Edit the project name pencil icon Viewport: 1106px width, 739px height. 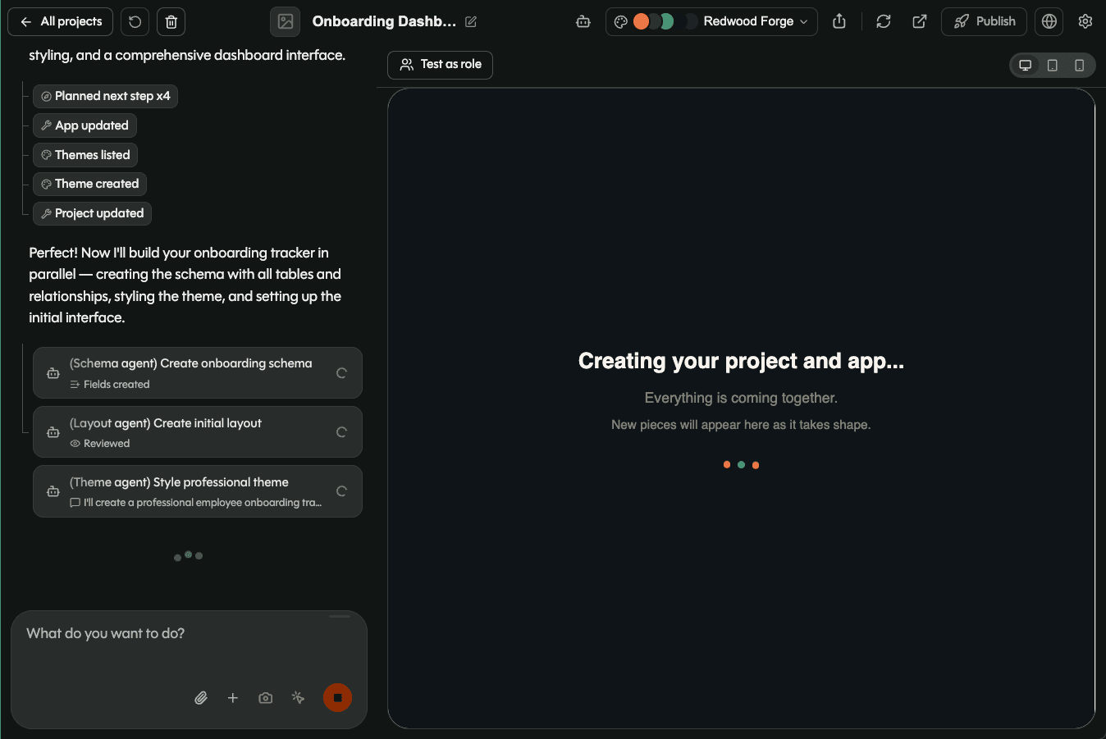(x=471, y=21)
